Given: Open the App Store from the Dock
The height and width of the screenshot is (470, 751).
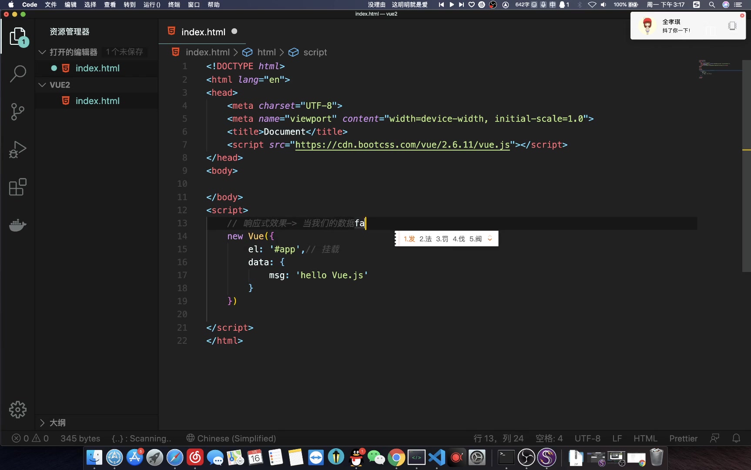Looking at the screenshot, I should click(135, 458).
